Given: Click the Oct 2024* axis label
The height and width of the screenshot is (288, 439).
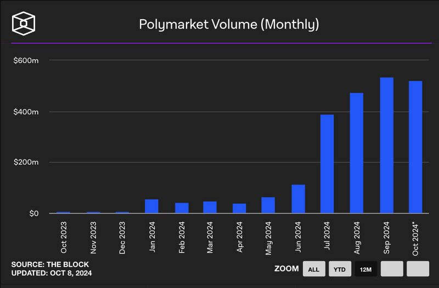Looking at the screenshot, I should tap(415, 239).
